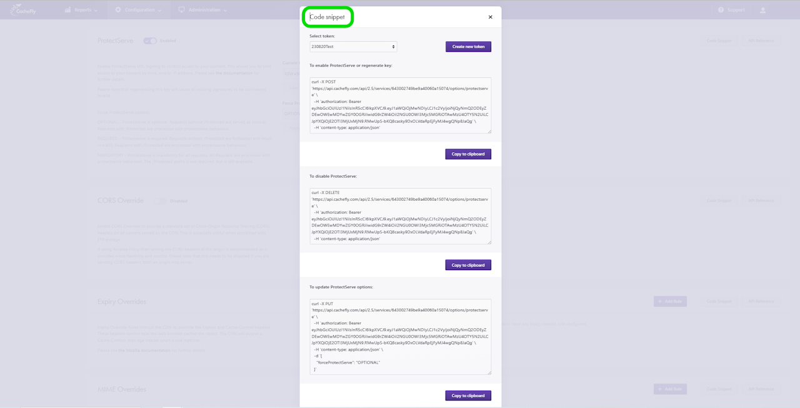
Task: Open the user account icon in the header
Action: point(762,10)
